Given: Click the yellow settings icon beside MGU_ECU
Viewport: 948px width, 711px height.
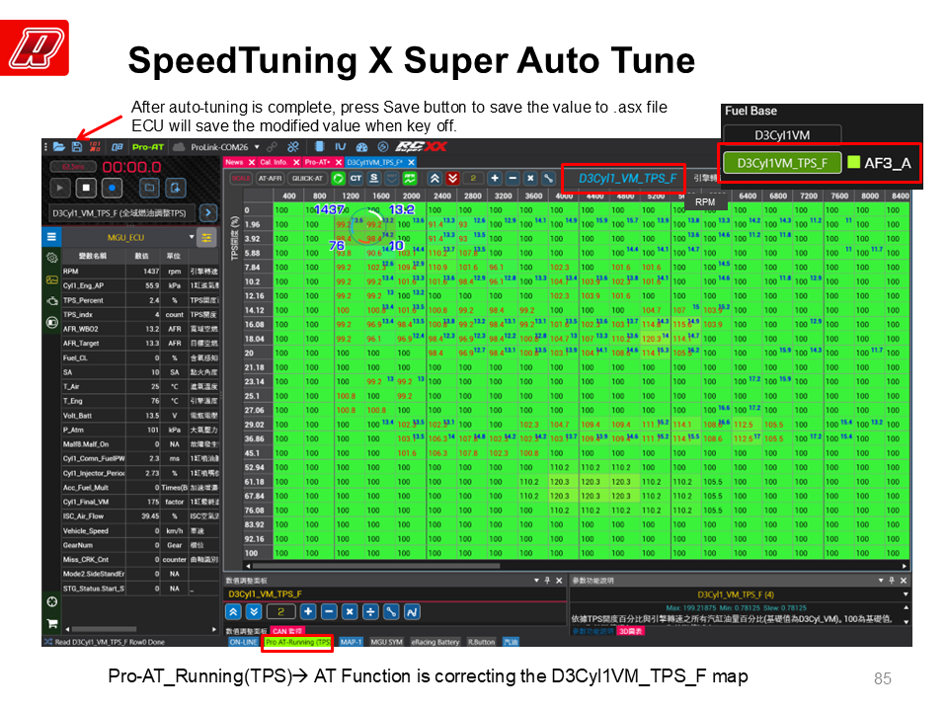Looking at the screenshot, I should coord(206,237).
